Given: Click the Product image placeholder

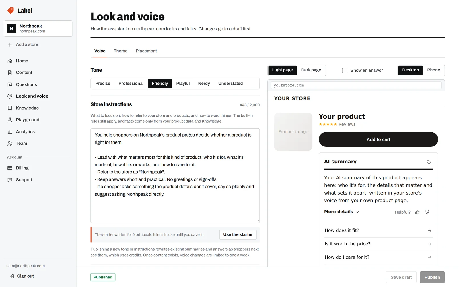Looking at the screenshot, I should (x=293, y=132).
